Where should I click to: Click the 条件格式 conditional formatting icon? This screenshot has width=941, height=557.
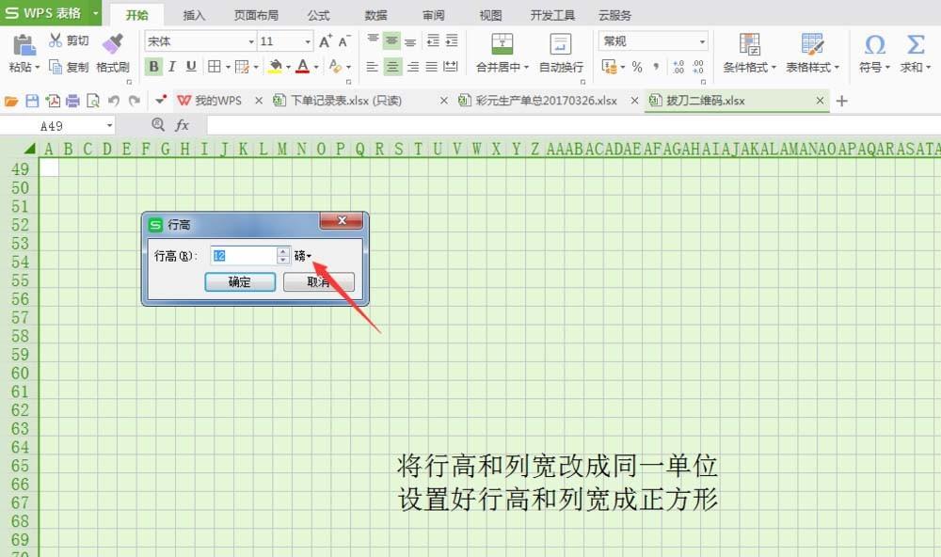(748, 45)
